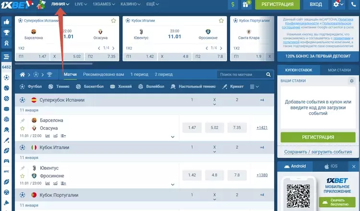
Task: Select the basketball icon in left sidebar
Action: click(x=6, y=98)
